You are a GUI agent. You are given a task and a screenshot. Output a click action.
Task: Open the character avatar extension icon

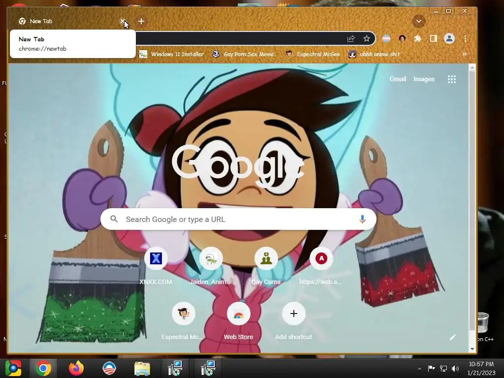[x=402, y=39]
